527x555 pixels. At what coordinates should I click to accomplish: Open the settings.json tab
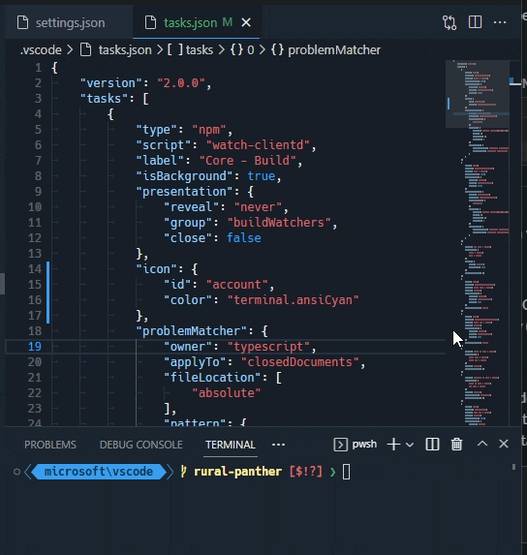pyautogui.click(x=70, y=22)
